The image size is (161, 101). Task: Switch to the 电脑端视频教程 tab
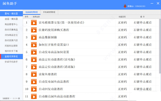(x=32, y=12)
